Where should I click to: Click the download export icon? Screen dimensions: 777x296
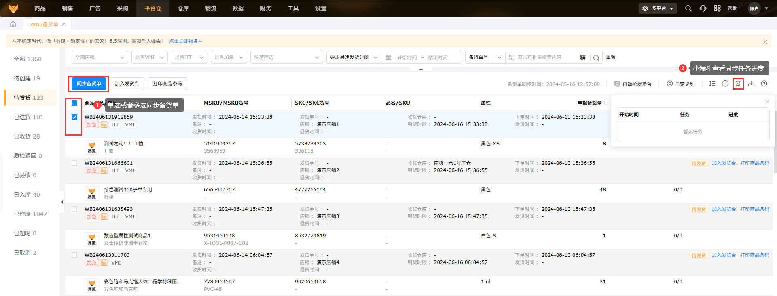coord(751,84)
